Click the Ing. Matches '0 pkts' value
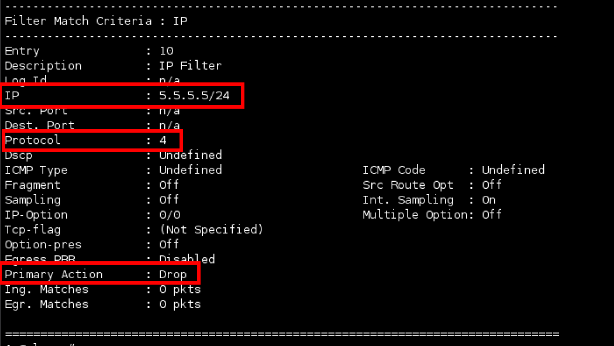Screen dimensions: 614x346 pyautogui.click(x=180, y=289)
